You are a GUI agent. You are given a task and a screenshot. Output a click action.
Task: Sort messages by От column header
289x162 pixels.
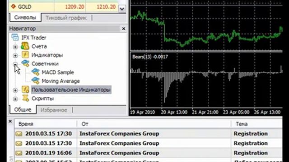tap(154, 124)
